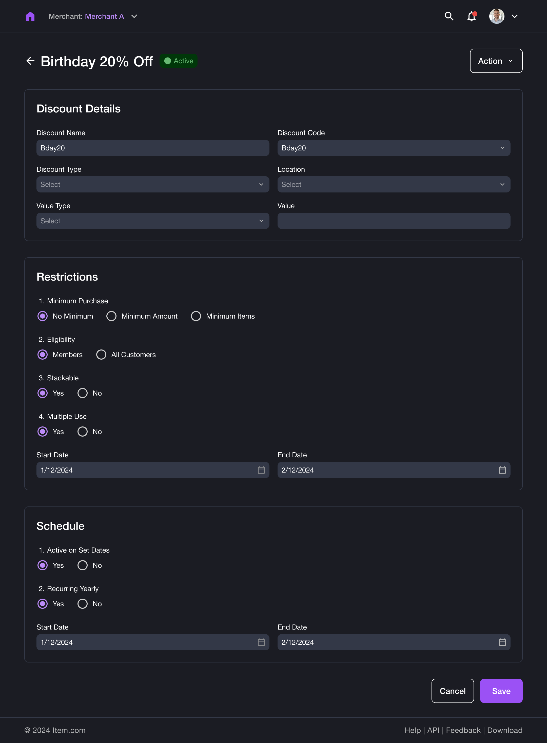Expand the Discount Type dropdown
Viewport: 547px width, 743px height.
153,184
